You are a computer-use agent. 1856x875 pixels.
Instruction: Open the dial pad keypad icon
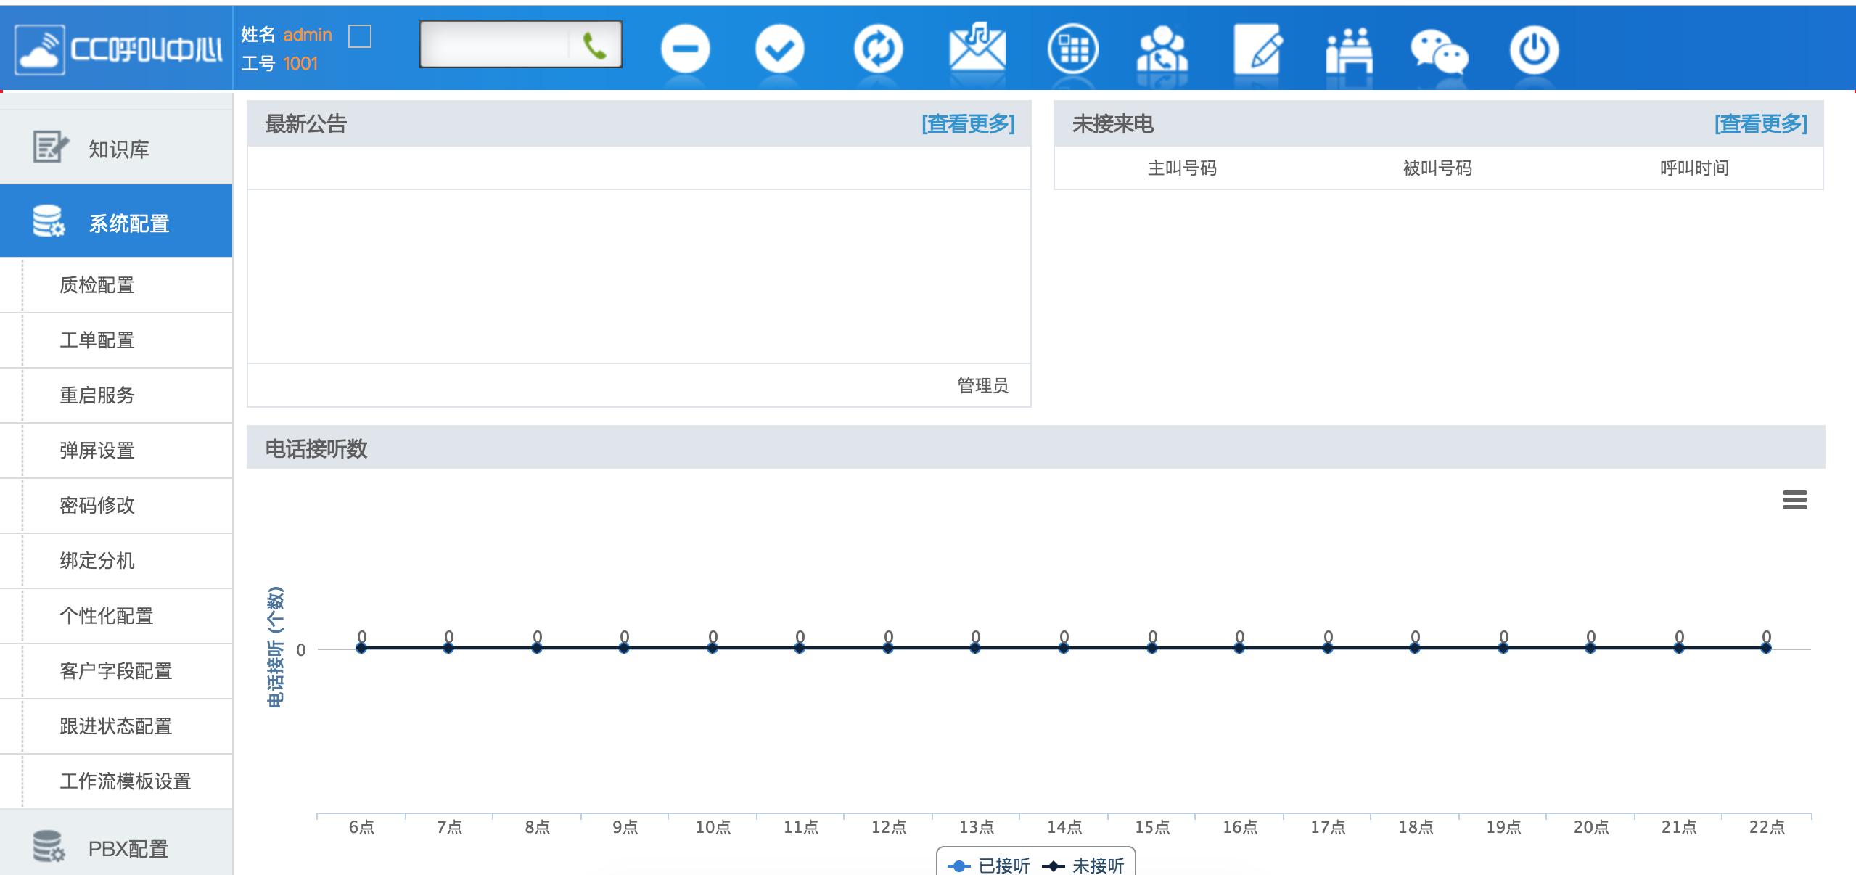1072,49
